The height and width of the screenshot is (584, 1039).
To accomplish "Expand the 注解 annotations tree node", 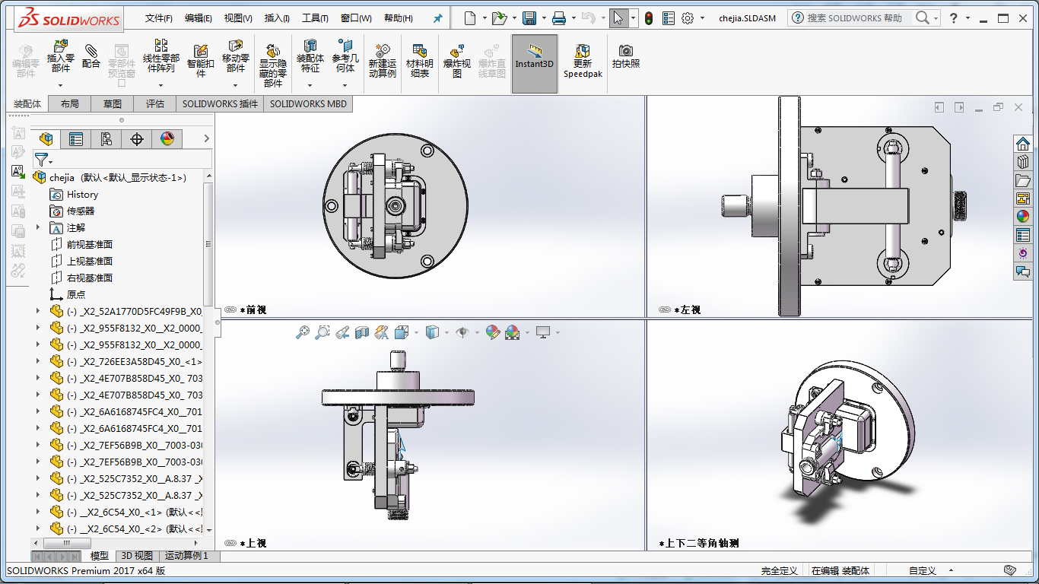I will (38, 227).
